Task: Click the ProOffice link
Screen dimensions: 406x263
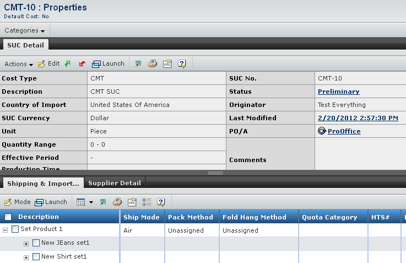Action: 344,131
